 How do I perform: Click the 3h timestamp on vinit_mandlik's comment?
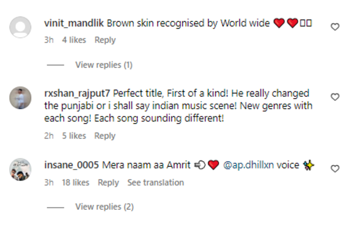[49, 40]
